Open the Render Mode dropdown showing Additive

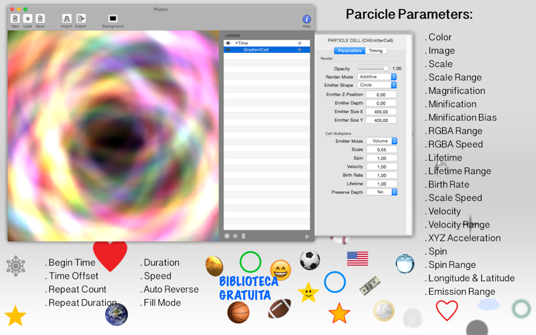[377, 77]
